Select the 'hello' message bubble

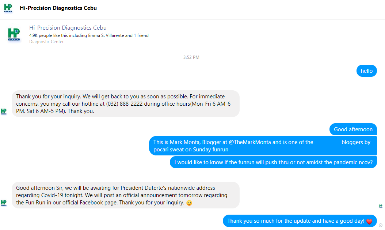[367, 71]
